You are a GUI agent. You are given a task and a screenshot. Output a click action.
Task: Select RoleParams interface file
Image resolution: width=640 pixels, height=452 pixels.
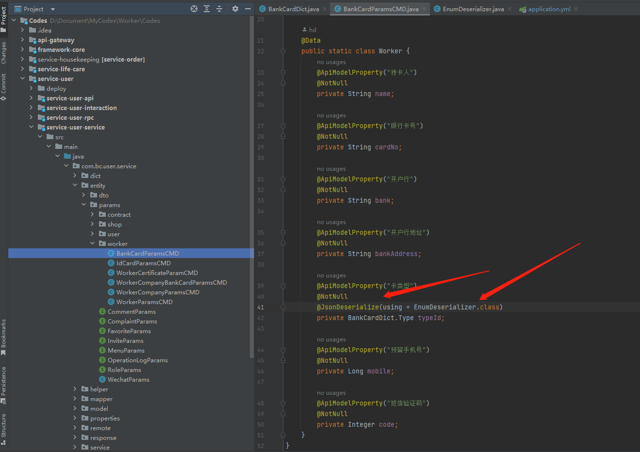(x=124, y=370)
